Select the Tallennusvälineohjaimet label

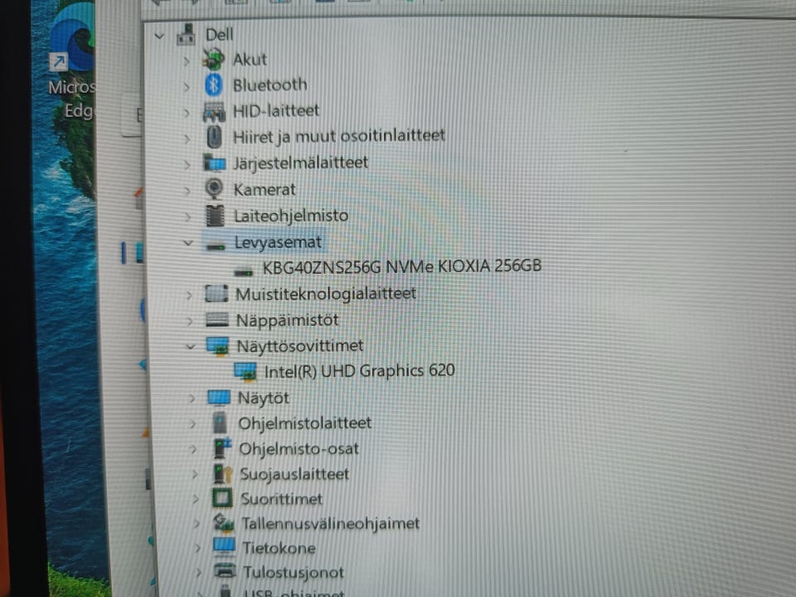coord(331,523)
